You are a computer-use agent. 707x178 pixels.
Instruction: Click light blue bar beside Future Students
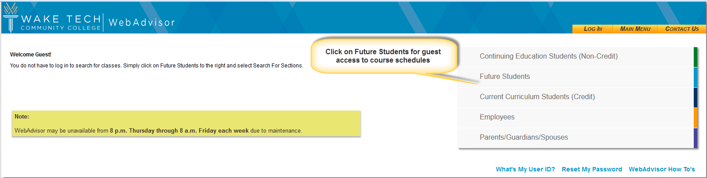point(696,77)
